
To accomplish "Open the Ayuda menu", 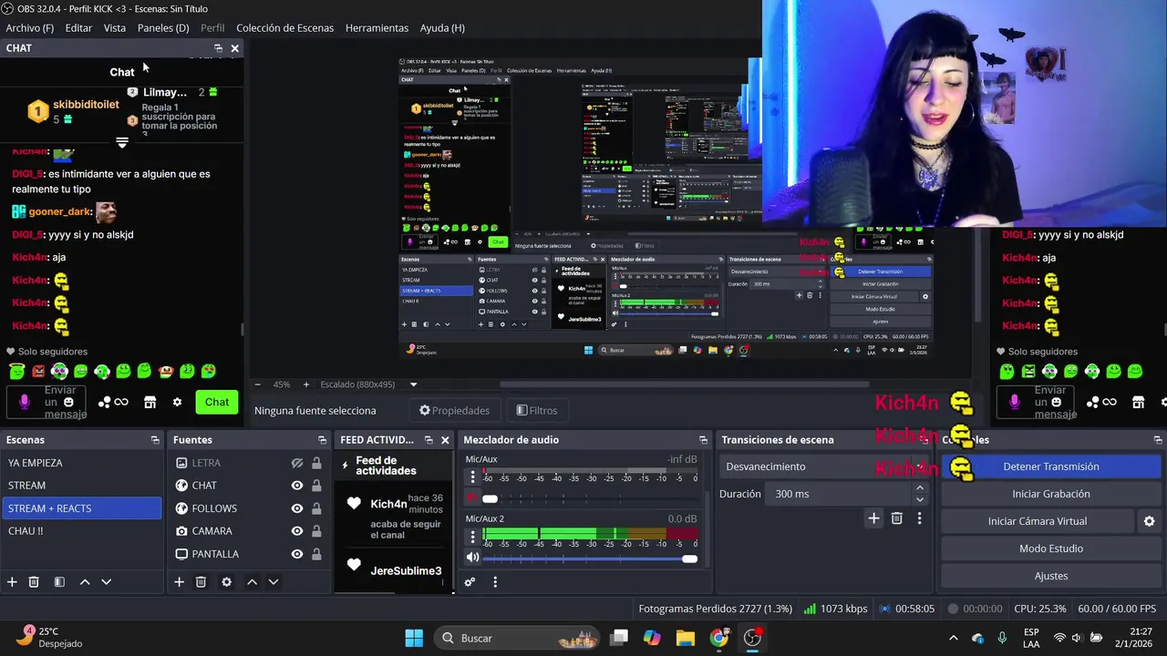I will [442, 28].
